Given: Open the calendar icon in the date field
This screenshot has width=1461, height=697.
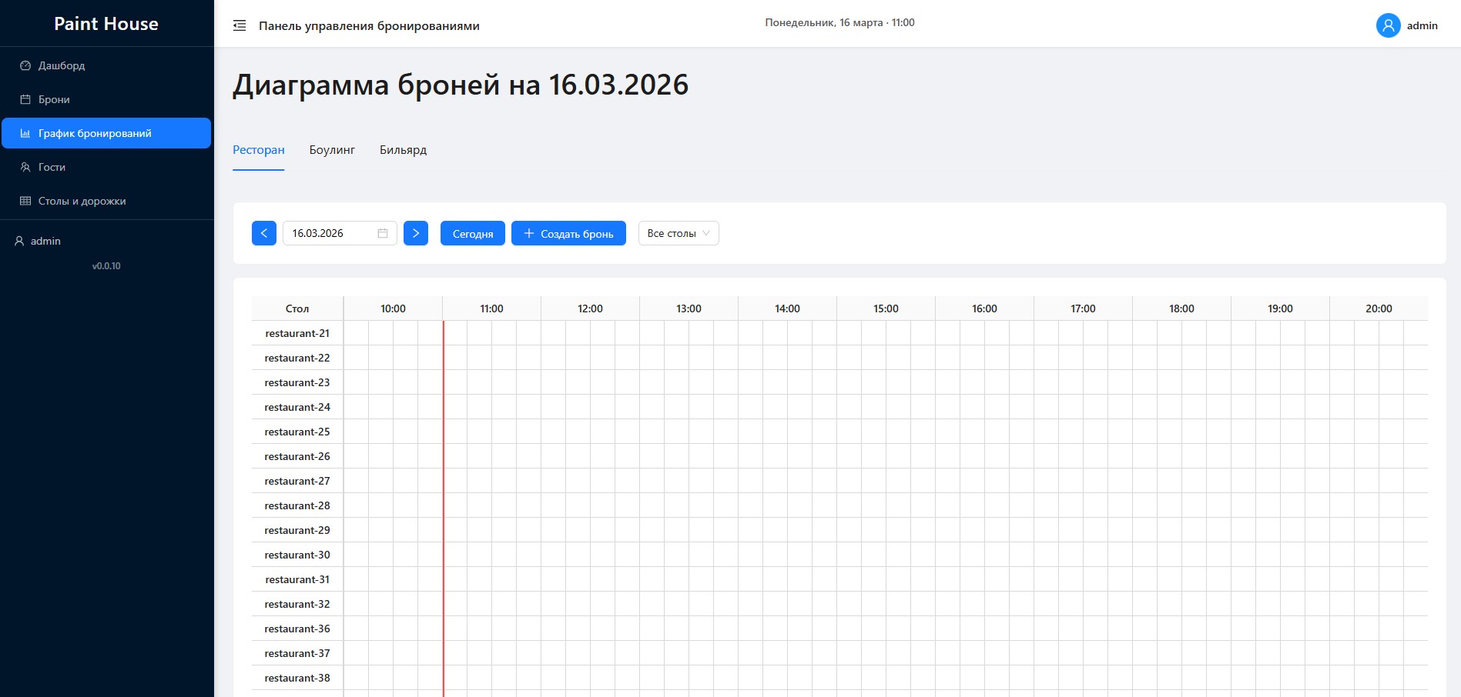Looking at the screenshot, I should pos(382,233).
